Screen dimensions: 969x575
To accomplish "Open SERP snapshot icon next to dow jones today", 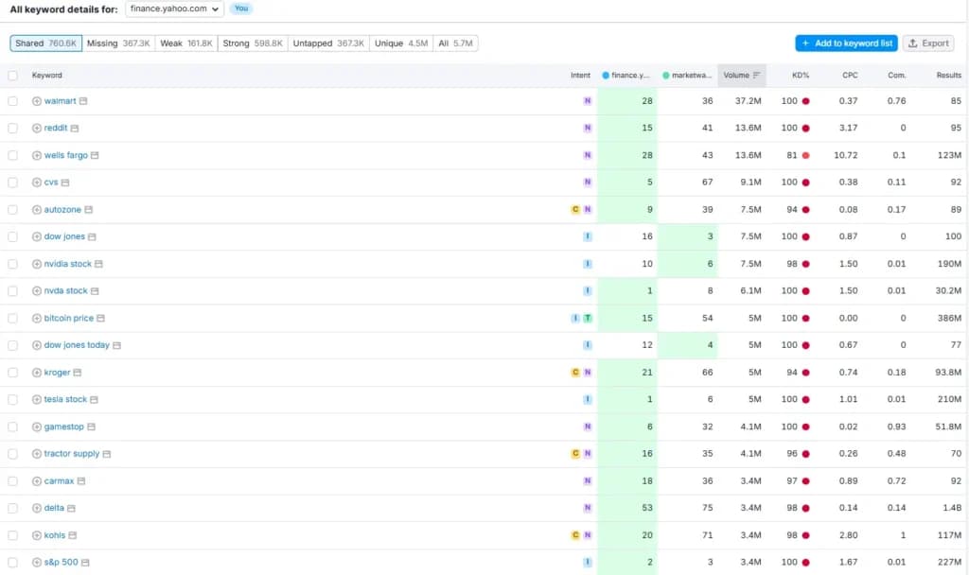I will tap(116, 345).
